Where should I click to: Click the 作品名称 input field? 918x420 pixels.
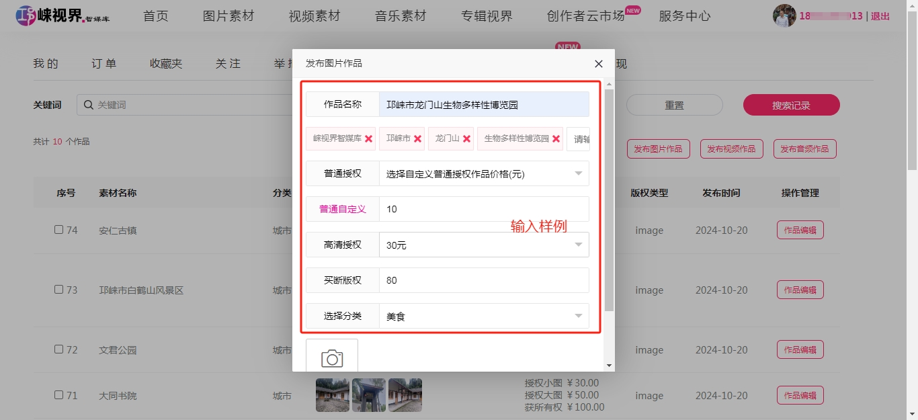(484, 105)
